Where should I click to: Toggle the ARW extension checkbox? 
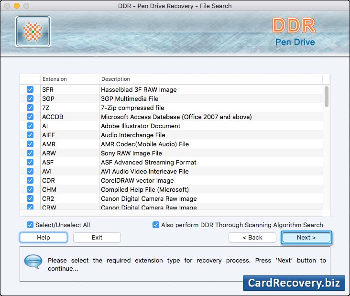pos(30,153)
